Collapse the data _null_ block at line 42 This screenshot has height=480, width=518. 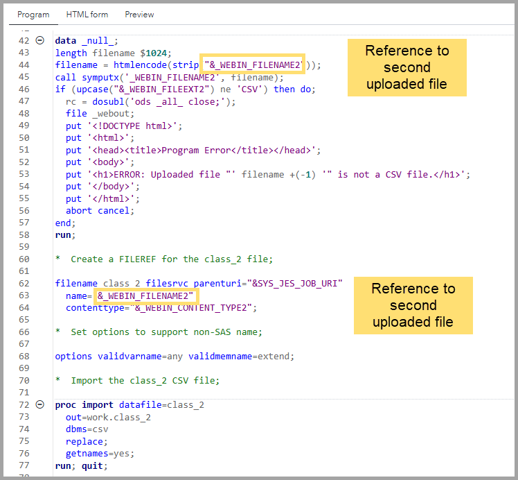tap(39, 41)
